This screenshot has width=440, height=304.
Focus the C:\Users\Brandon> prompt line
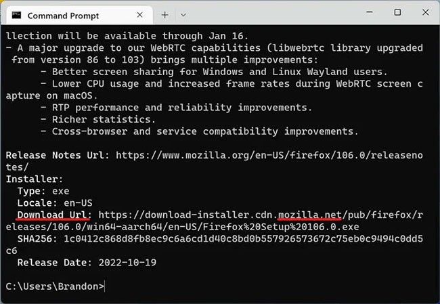point(56,286)
